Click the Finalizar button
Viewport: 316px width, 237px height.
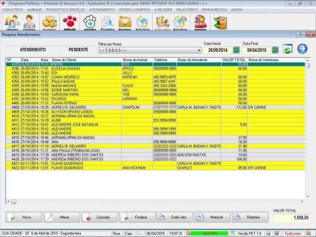(137, 217)
